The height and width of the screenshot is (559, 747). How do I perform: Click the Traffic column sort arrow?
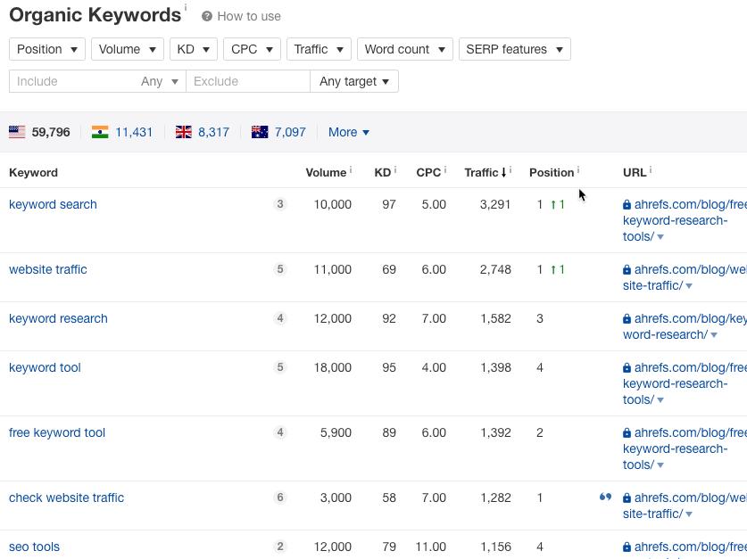(x=503, y=173)
